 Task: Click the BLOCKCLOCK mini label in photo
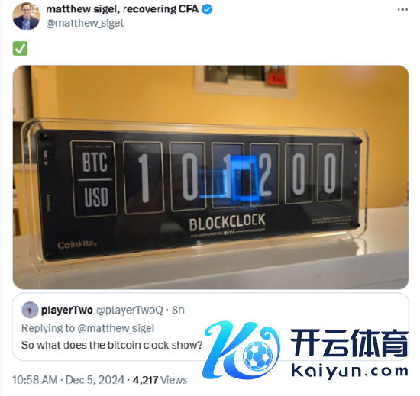click(x=228, y=224)
